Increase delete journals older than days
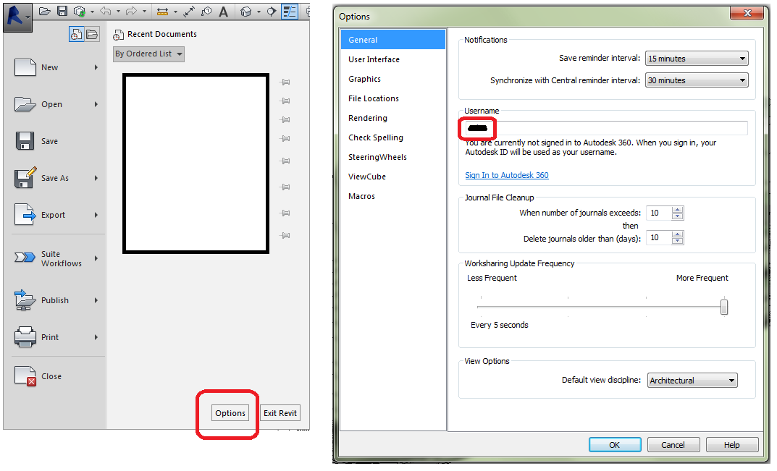The height and width of the screenshot is (471, 777). [x=677, y=234]
